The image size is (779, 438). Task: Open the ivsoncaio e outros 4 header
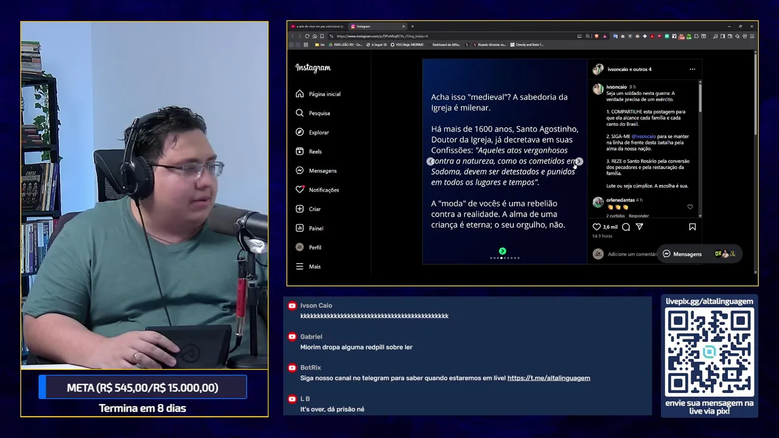click(x=629, y=69)
